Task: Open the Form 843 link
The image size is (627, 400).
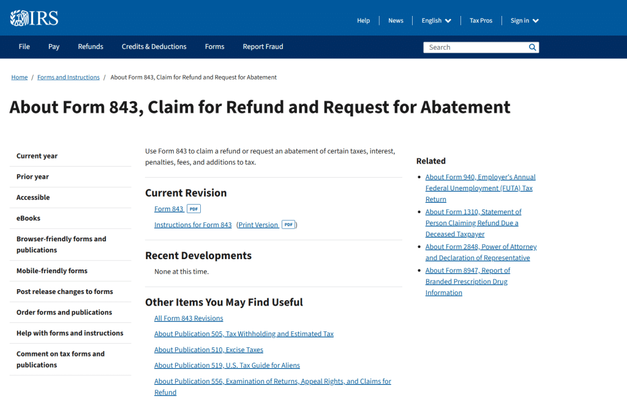Action: tap(169, 209)
